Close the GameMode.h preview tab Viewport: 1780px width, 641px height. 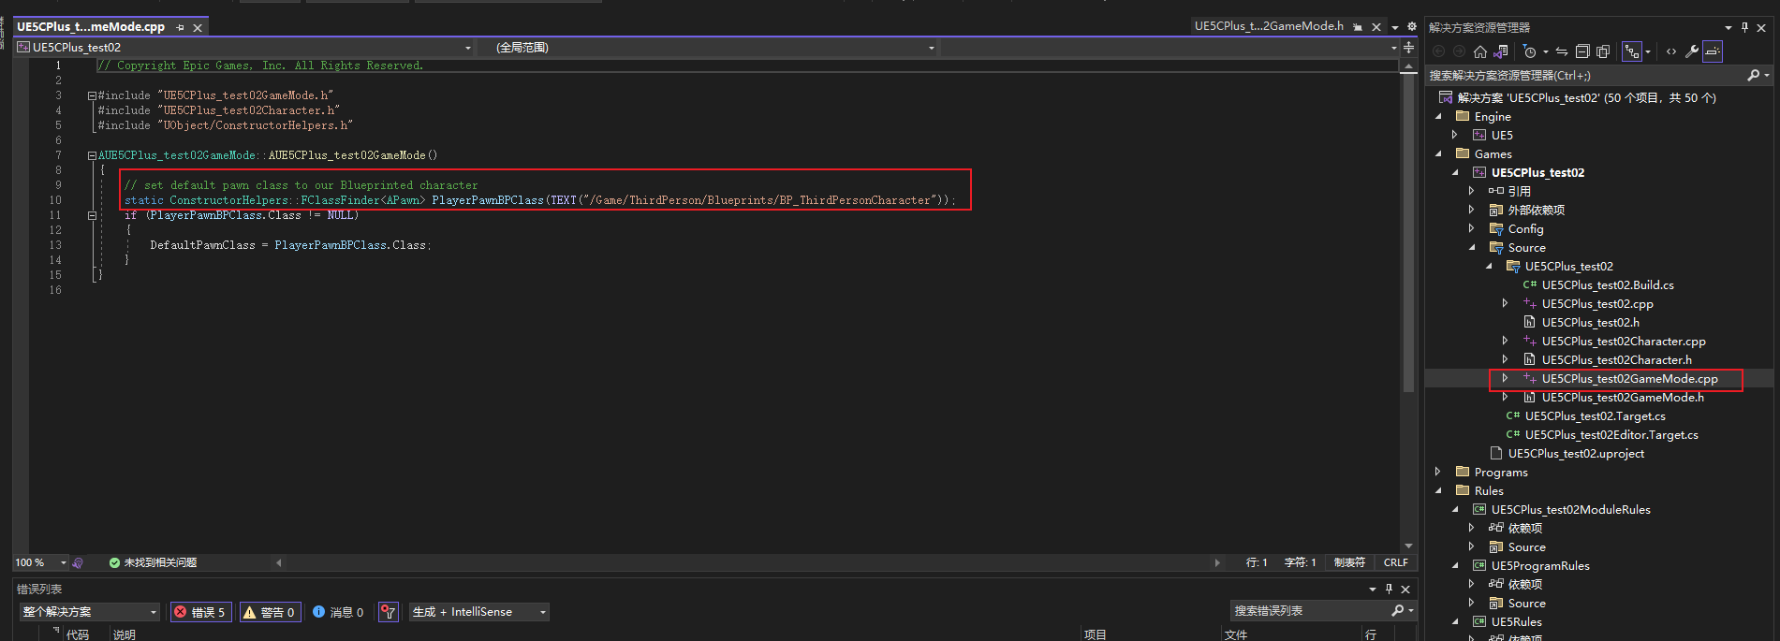coord(1376,27)
